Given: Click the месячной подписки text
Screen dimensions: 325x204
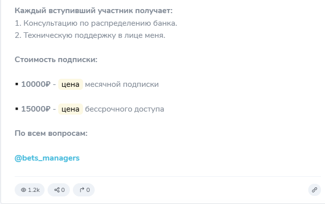Looking at the screenshot, I should 122,84.
